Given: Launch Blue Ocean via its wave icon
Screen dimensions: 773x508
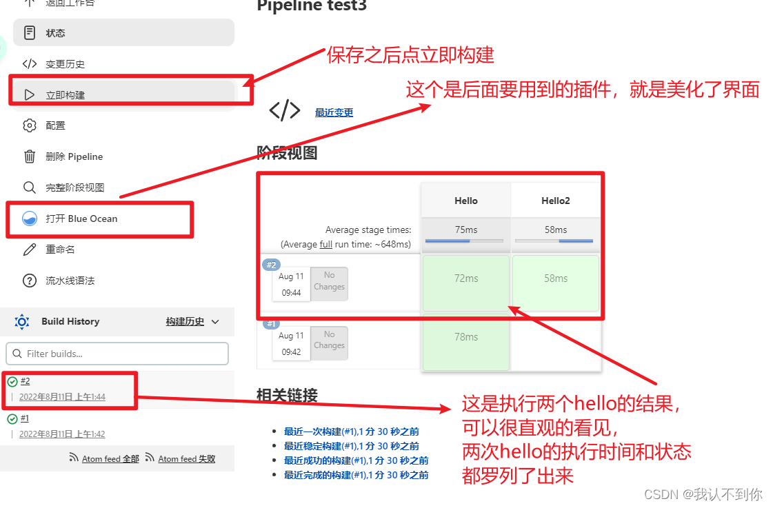Looking at the screenshot, I should pyautogui.click(x=28, y=219).
